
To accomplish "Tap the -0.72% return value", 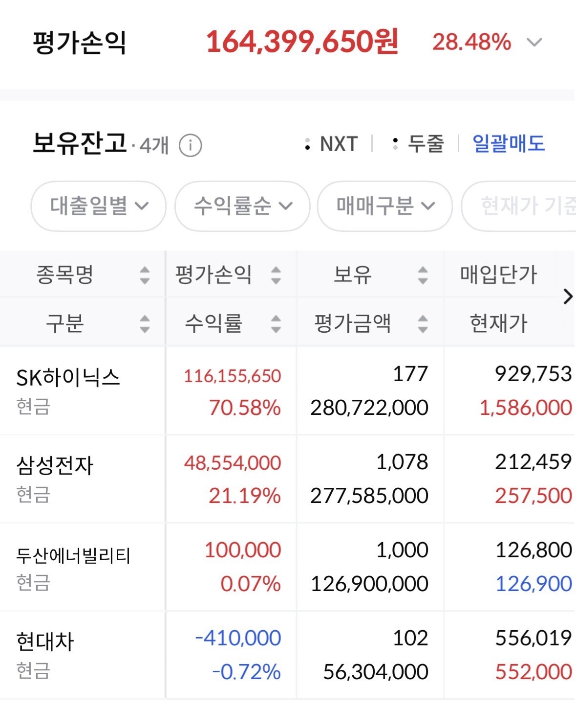I will click(246, 672).
